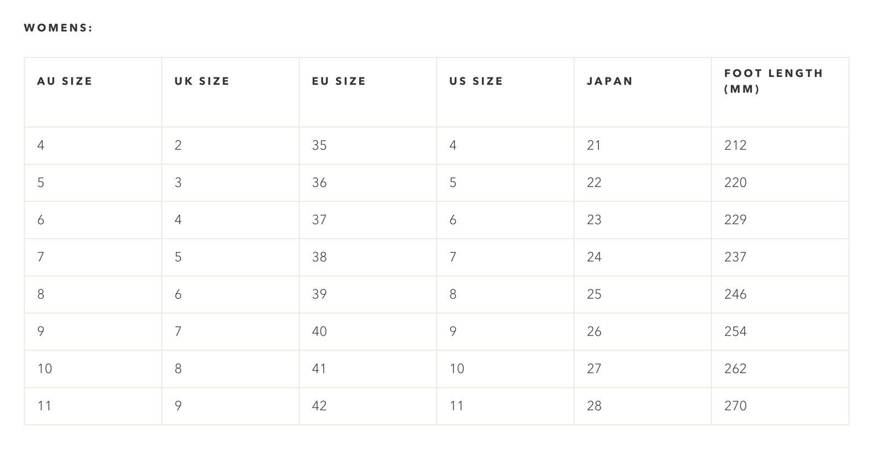Click the EU size 36 cell
Viewport: 884px width, 450px height.
319,182
